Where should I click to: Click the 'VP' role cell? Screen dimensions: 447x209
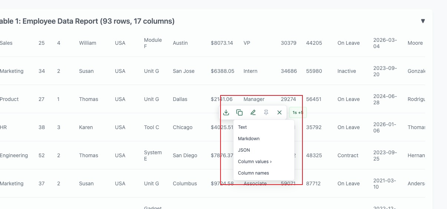click(x=247, y=43)
